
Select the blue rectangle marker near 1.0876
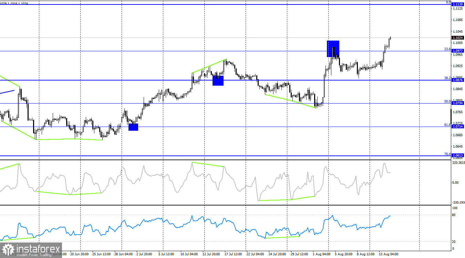[218, 81]
